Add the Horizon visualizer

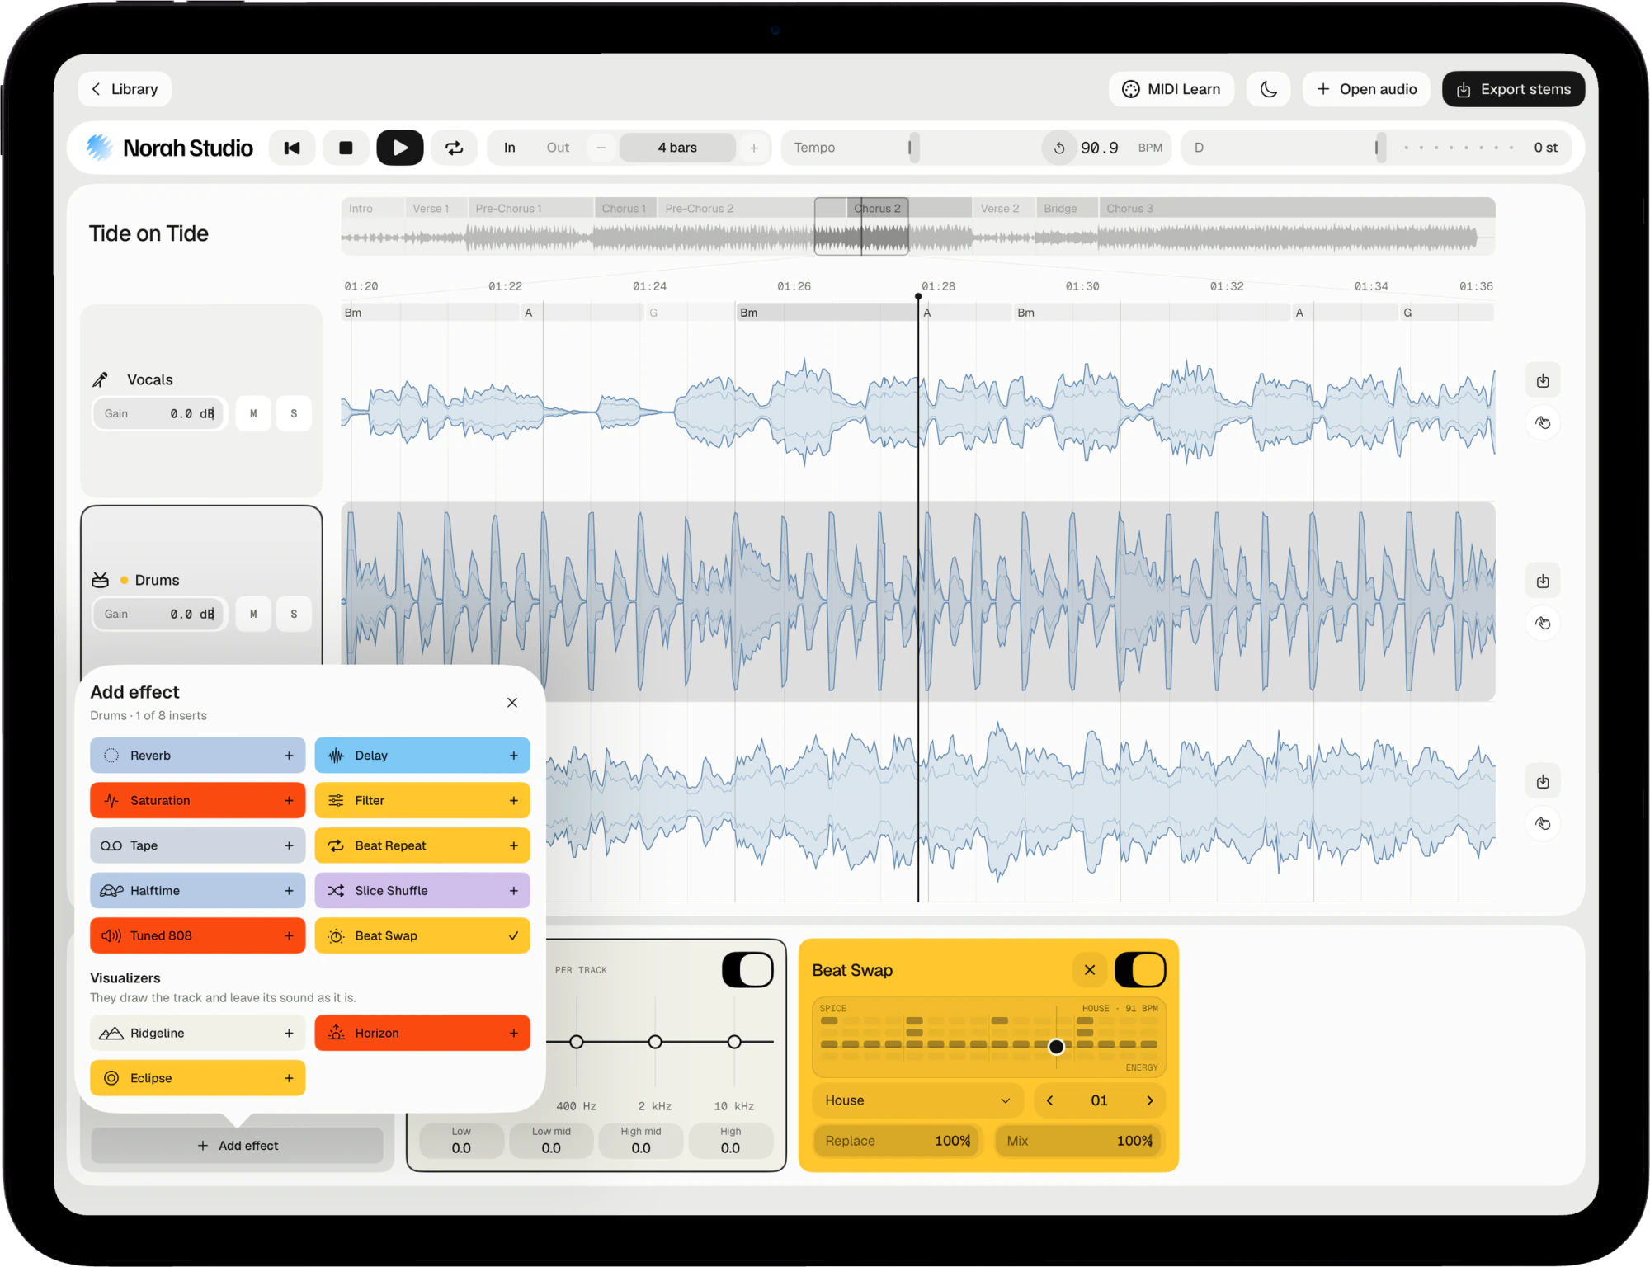422,1034
